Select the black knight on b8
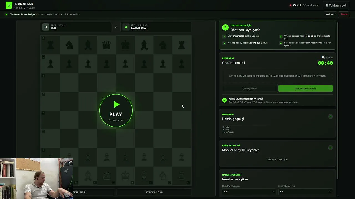This screenshot has width=355, height=199. point(69,45)
